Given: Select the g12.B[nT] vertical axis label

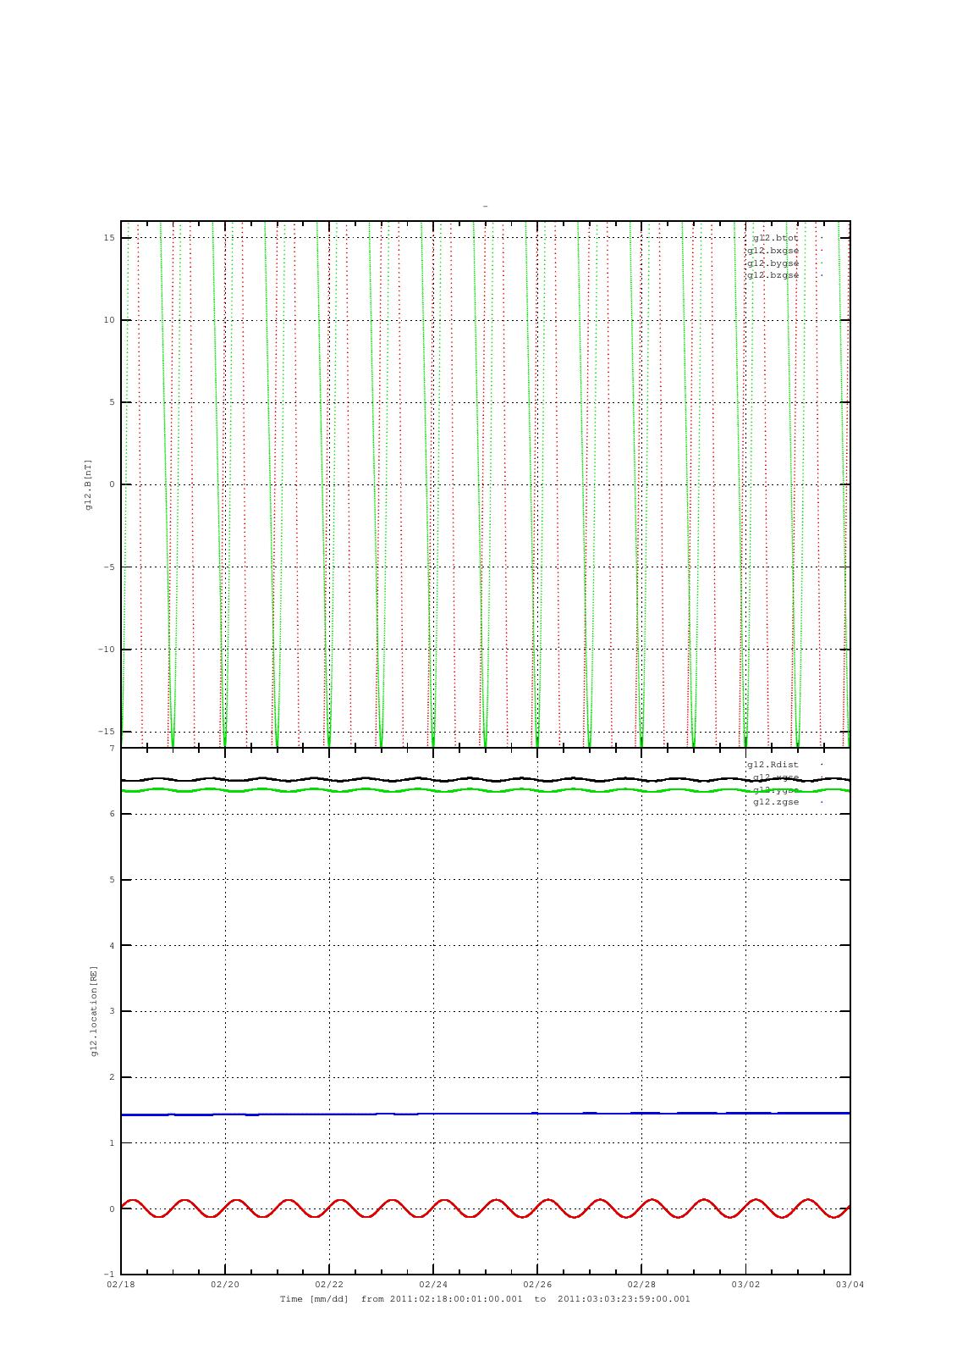Looking at the screenshot, I should [88, 484].
